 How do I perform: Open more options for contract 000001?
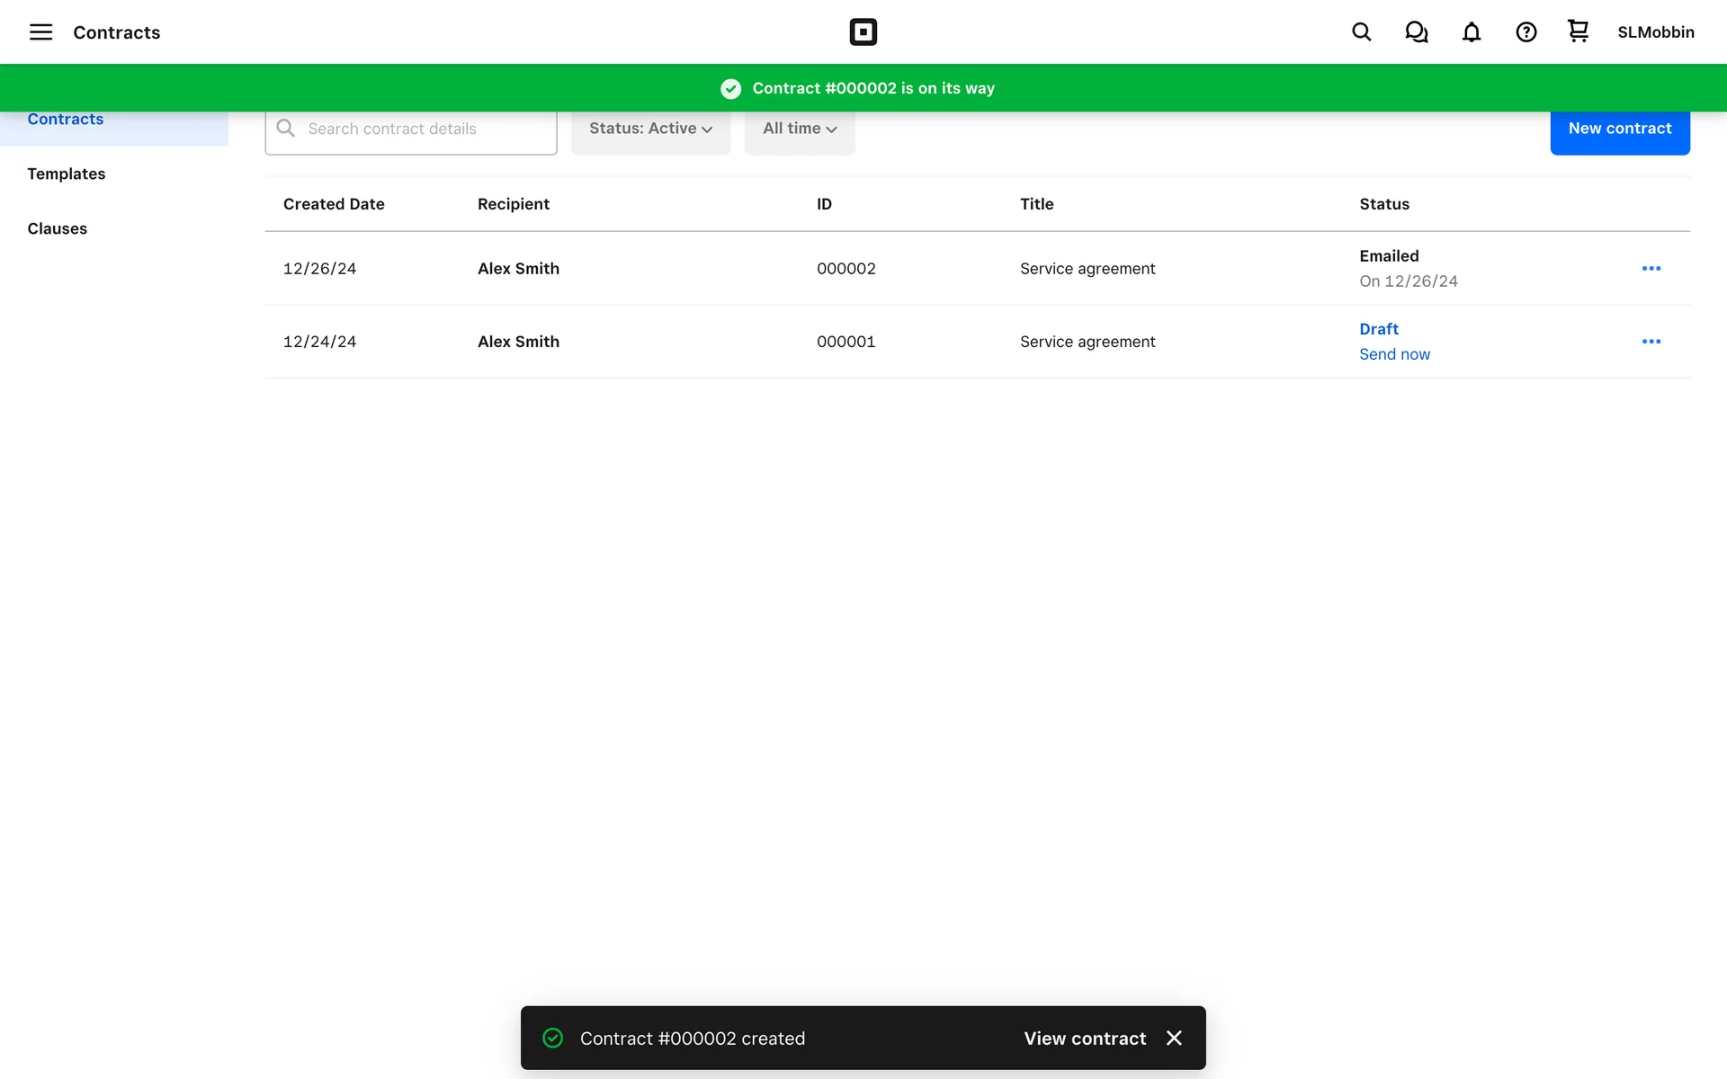point(1651,342)
